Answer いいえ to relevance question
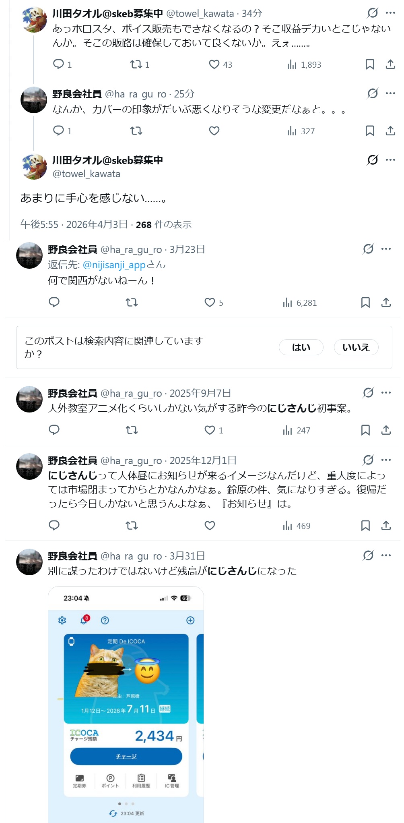This screenshot has width=404, height=823. coord(356,347)
